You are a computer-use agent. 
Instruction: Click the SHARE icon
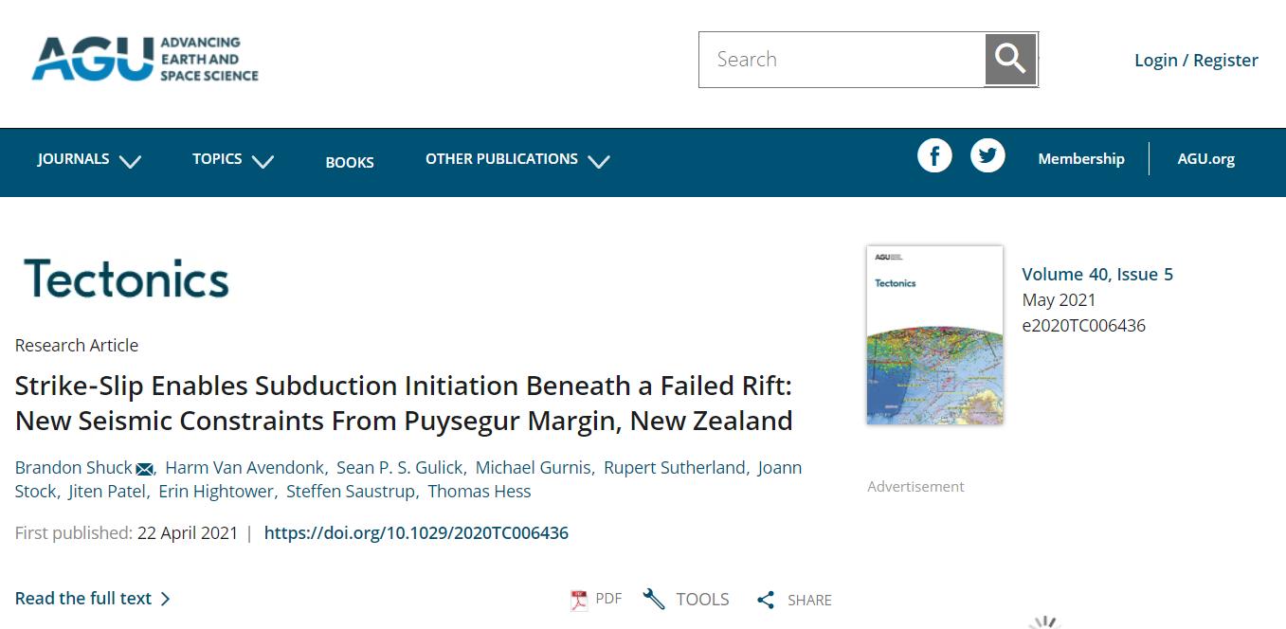click(x=766, y=600)
